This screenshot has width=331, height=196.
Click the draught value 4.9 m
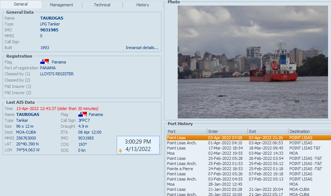83,126
